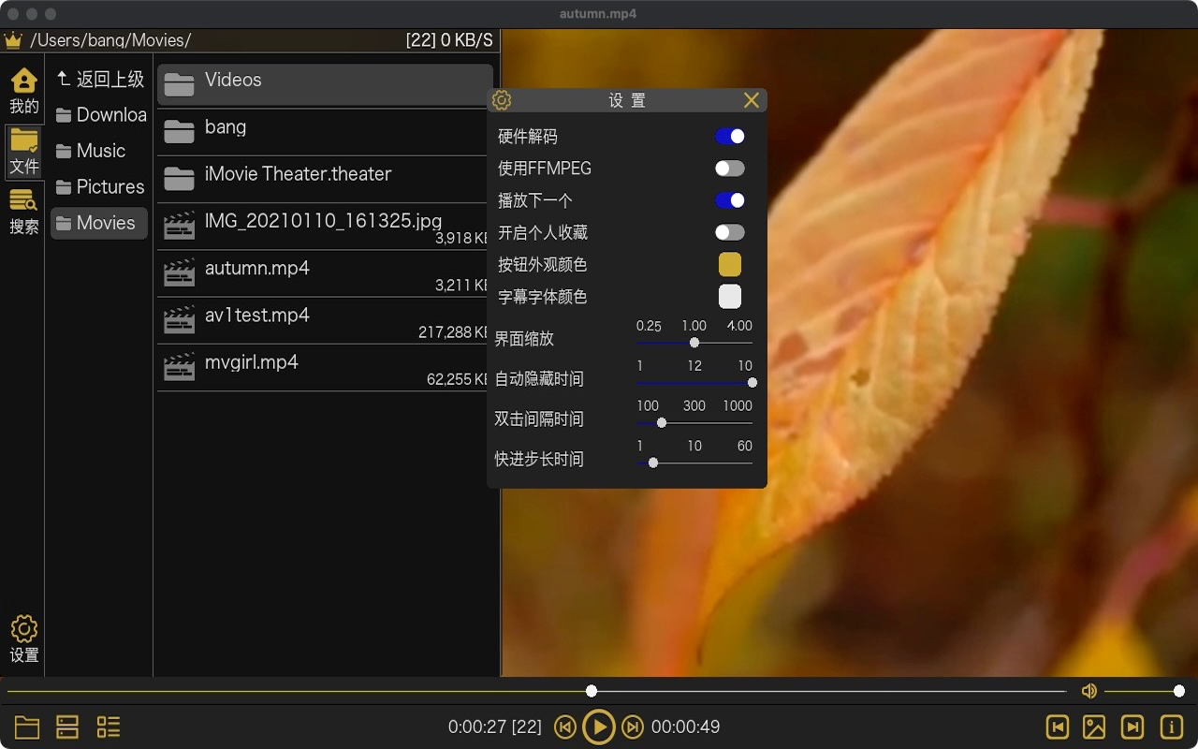Open the Music folder in the sidebar
The height and width of the screenshot is (749, 1198).
pos(99,151)
